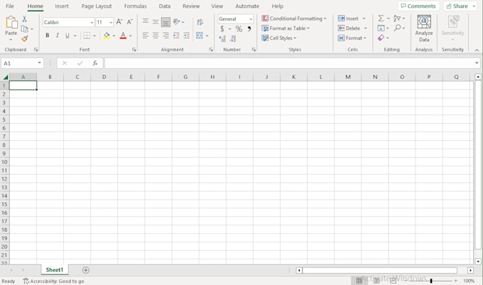The width and height of the screenshot is (483, 285).
Task: Apply Percent Style format
Action: [x=239, y=29]
